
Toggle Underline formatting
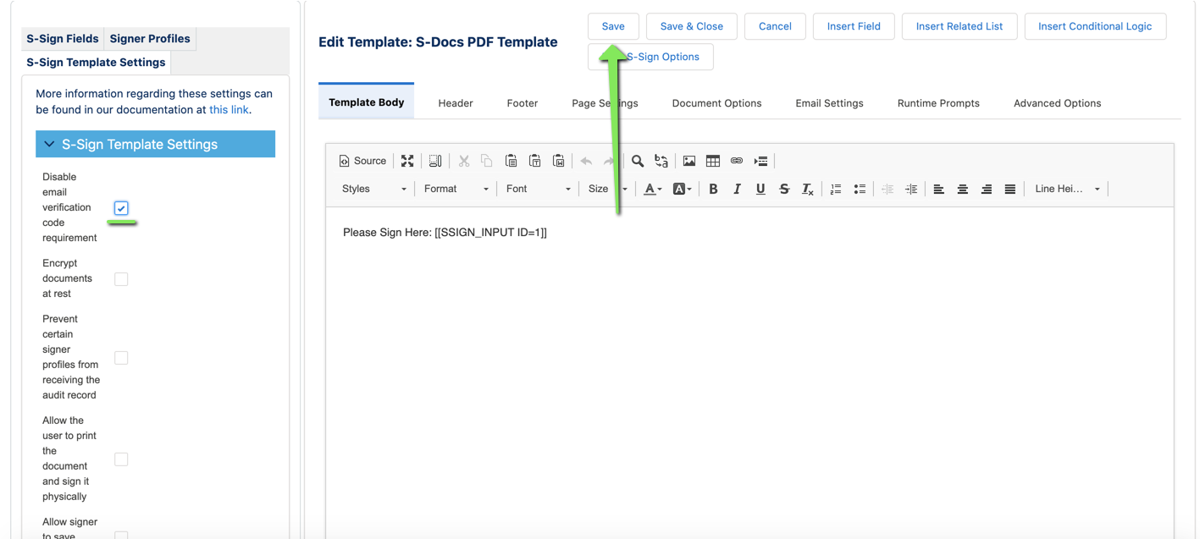(x=760, y=189)
